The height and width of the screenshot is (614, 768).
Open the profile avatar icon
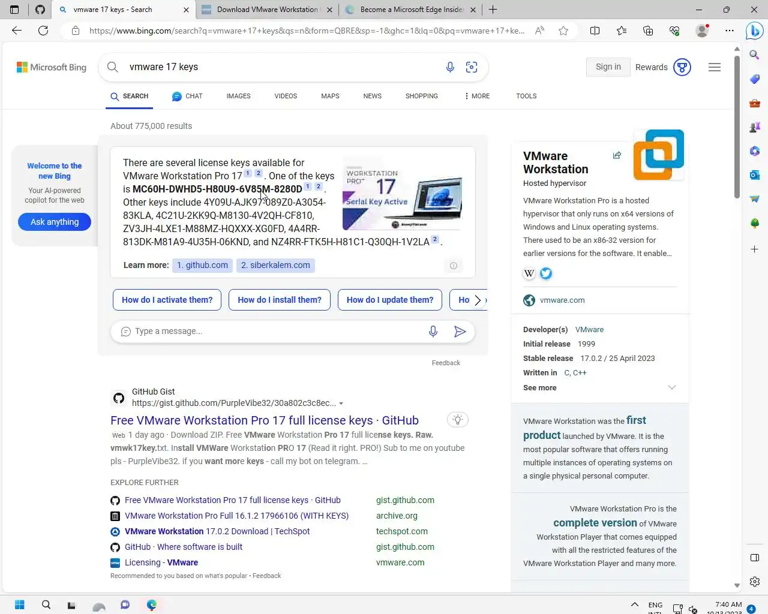(701, 31)
